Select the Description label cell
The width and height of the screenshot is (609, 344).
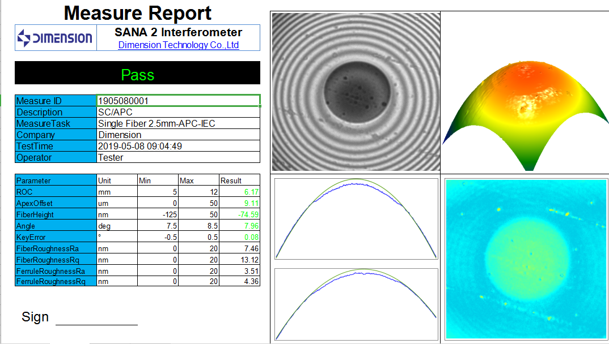pyautogui.click(x=56, y=112)
